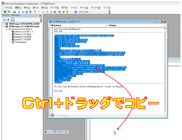Click the View Code icon in Project pane
Viewport: 182px width, 140px height.
pos(4,20)
